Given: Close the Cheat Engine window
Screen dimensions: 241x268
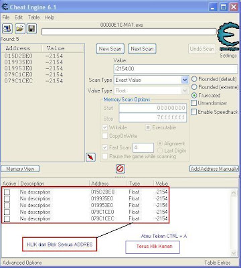Looking at the screenshot, I should point(234,7).
